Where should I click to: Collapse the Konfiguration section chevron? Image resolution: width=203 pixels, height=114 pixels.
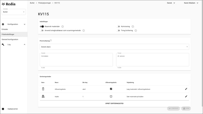[24, 24]
